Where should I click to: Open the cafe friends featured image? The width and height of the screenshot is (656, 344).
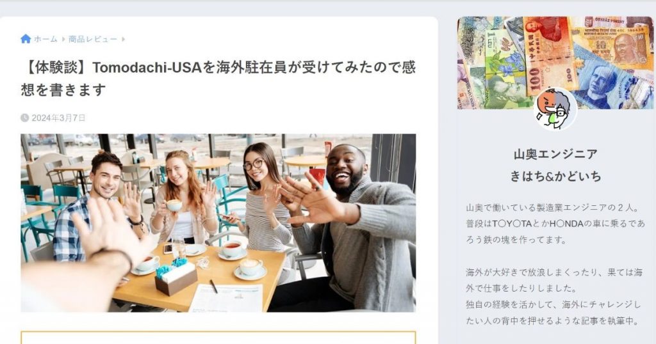(x=218, y=223)
